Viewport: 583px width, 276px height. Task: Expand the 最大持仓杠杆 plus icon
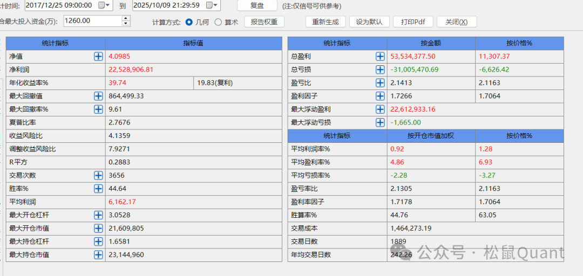(x=98, y=241)
